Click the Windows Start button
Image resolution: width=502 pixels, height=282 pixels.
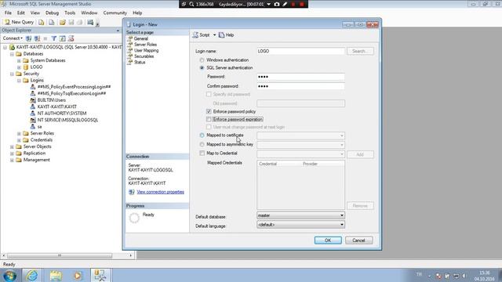point(9,275)
